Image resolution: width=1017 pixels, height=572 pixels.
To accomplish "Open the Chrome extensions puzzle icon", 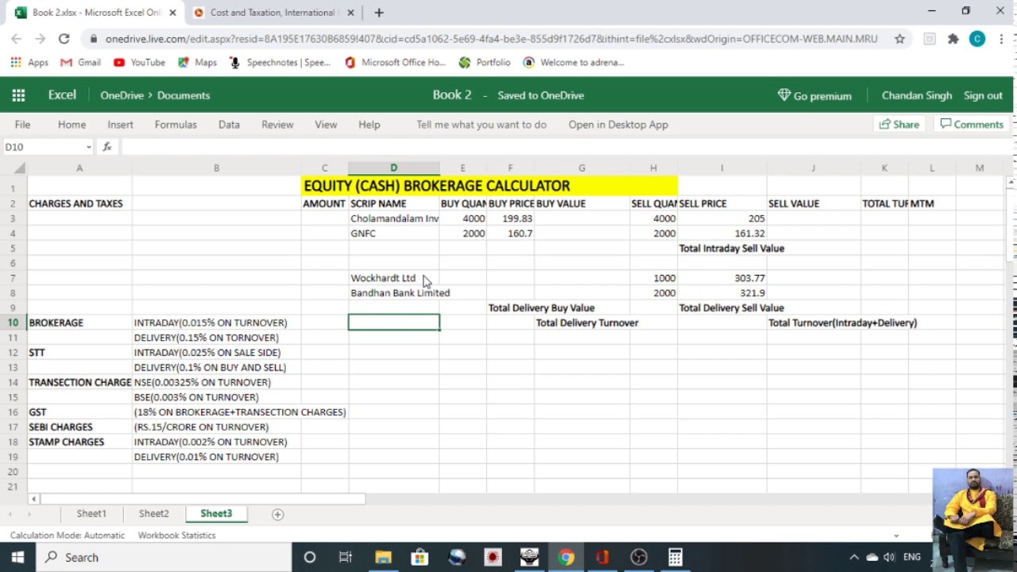I will (953, 38).
